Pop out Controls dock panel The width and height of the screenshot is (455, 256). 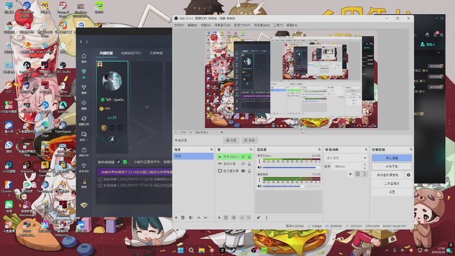411,150
